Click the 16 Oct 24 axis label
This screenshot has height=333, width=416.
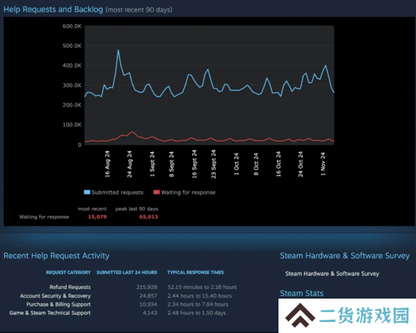pos(278,164)
